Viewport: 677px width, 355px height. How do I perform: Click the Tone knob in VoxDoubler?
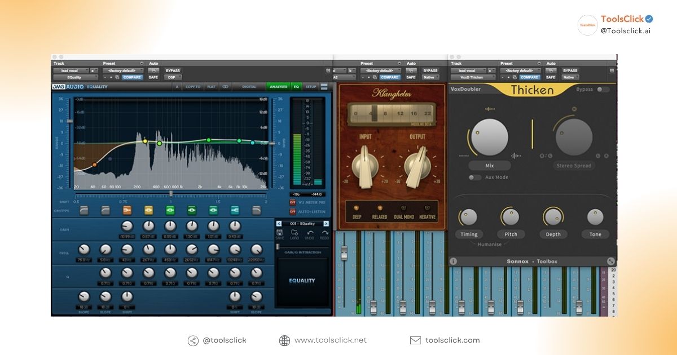(595, 217)
